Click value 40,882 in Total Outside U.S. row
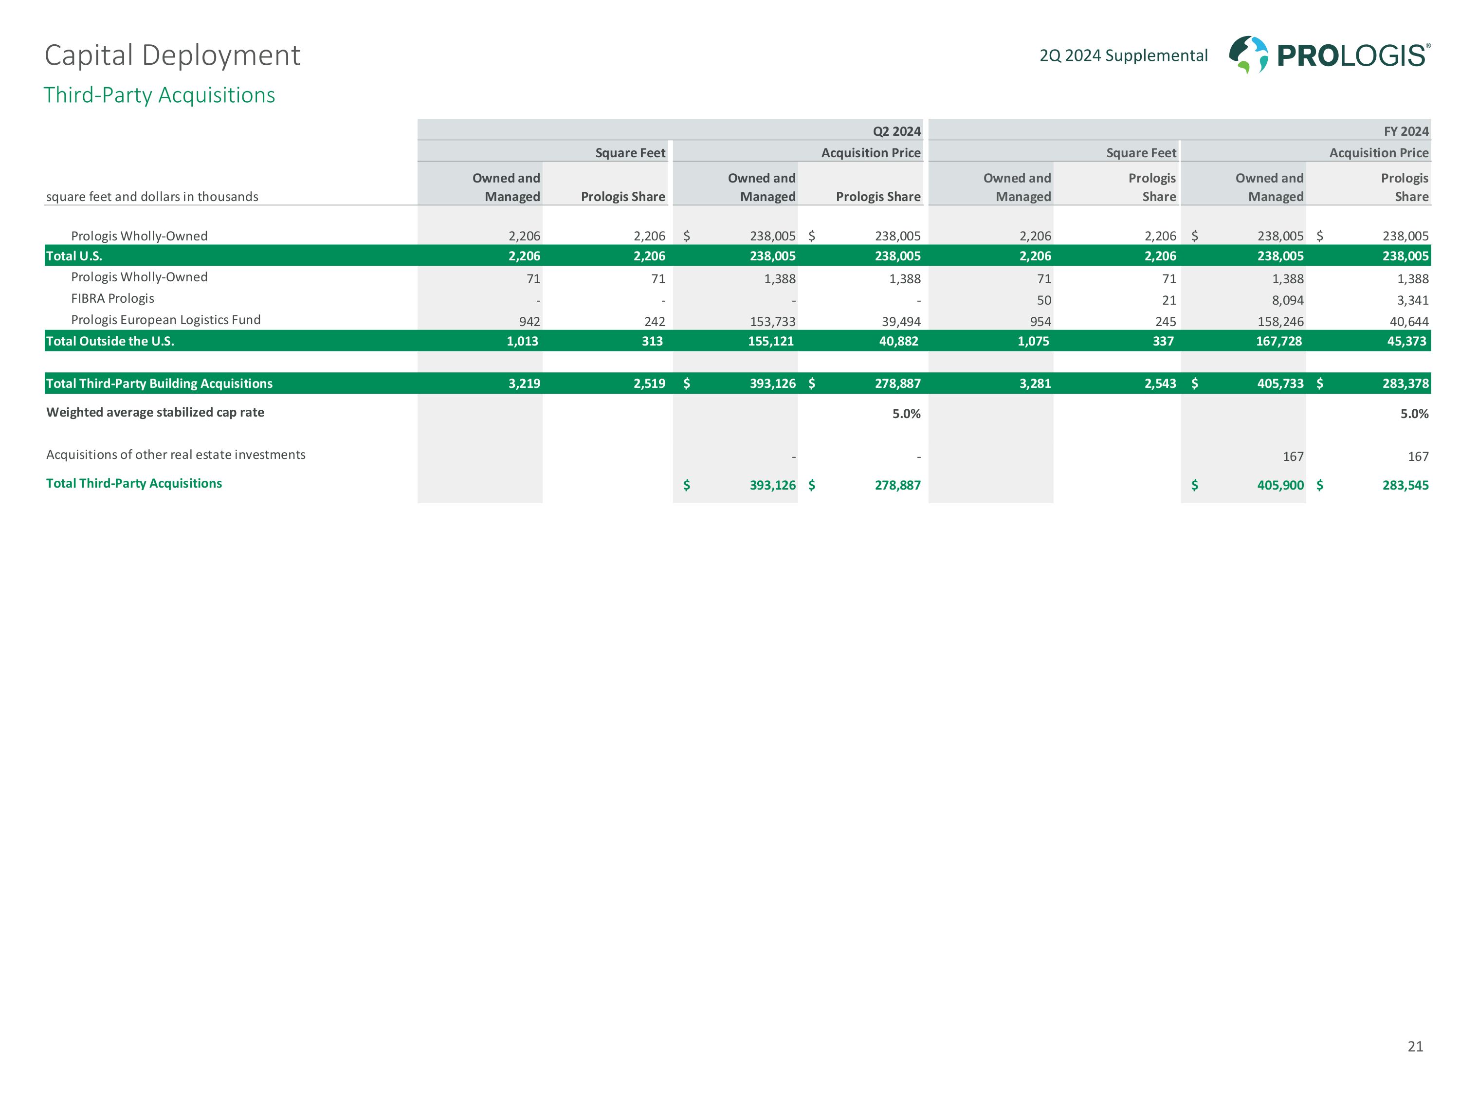1460x1095 pixels. coord(898,341)
